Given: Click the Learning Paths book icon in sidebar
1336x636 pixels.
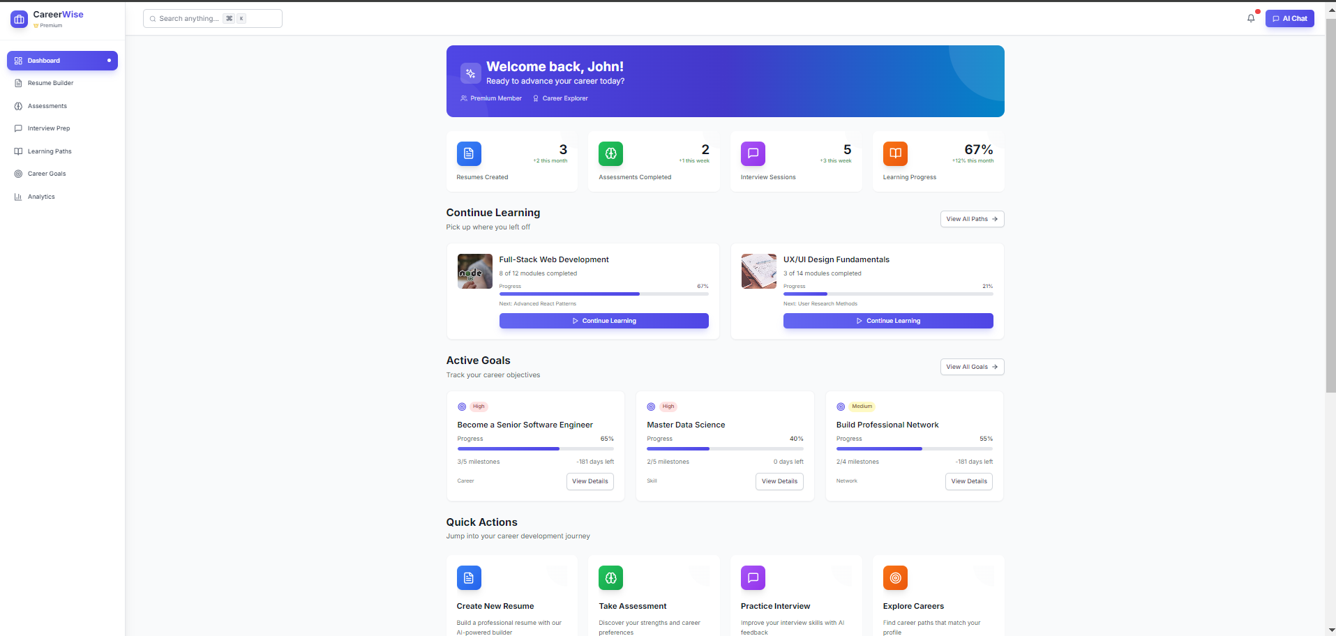Looking at the screenshot, I should coord(18,151).
